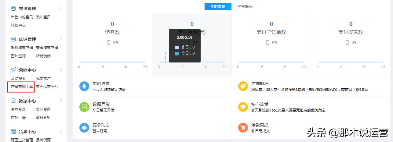Screen dimensions: 393x142
Task: Click the 营销中心 section title
Action: (x=27, y=70)
